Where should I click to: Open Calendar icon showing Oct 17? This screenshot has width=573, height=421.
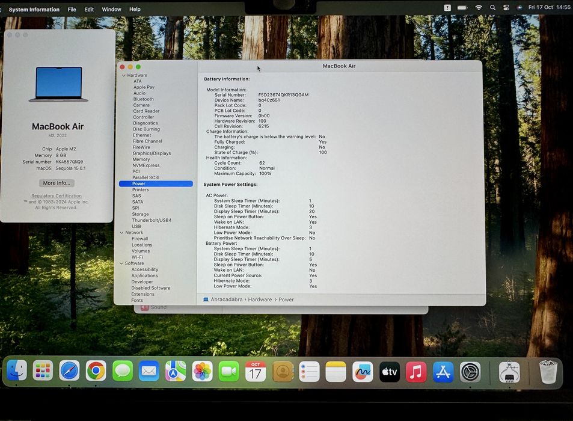point(256,371)
